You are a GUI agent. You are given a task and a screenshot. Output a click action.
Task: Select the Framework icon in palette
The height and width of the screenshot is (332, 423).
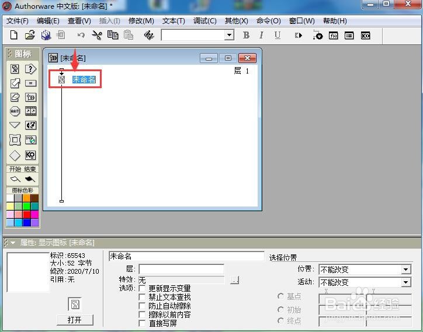tap(15, 140)
